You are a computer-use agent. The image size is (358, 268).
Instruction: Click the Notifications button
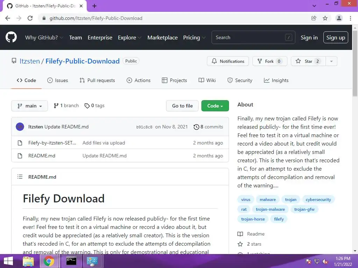click(228, 61)
